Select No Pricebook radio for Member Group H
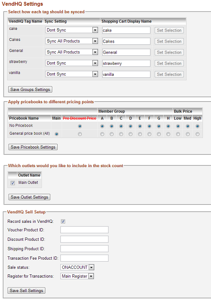 click(168, 126)
